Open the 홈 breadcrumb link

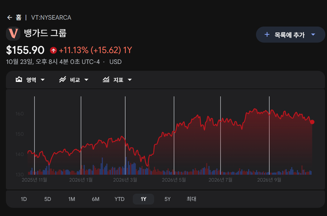coord(18,17)
